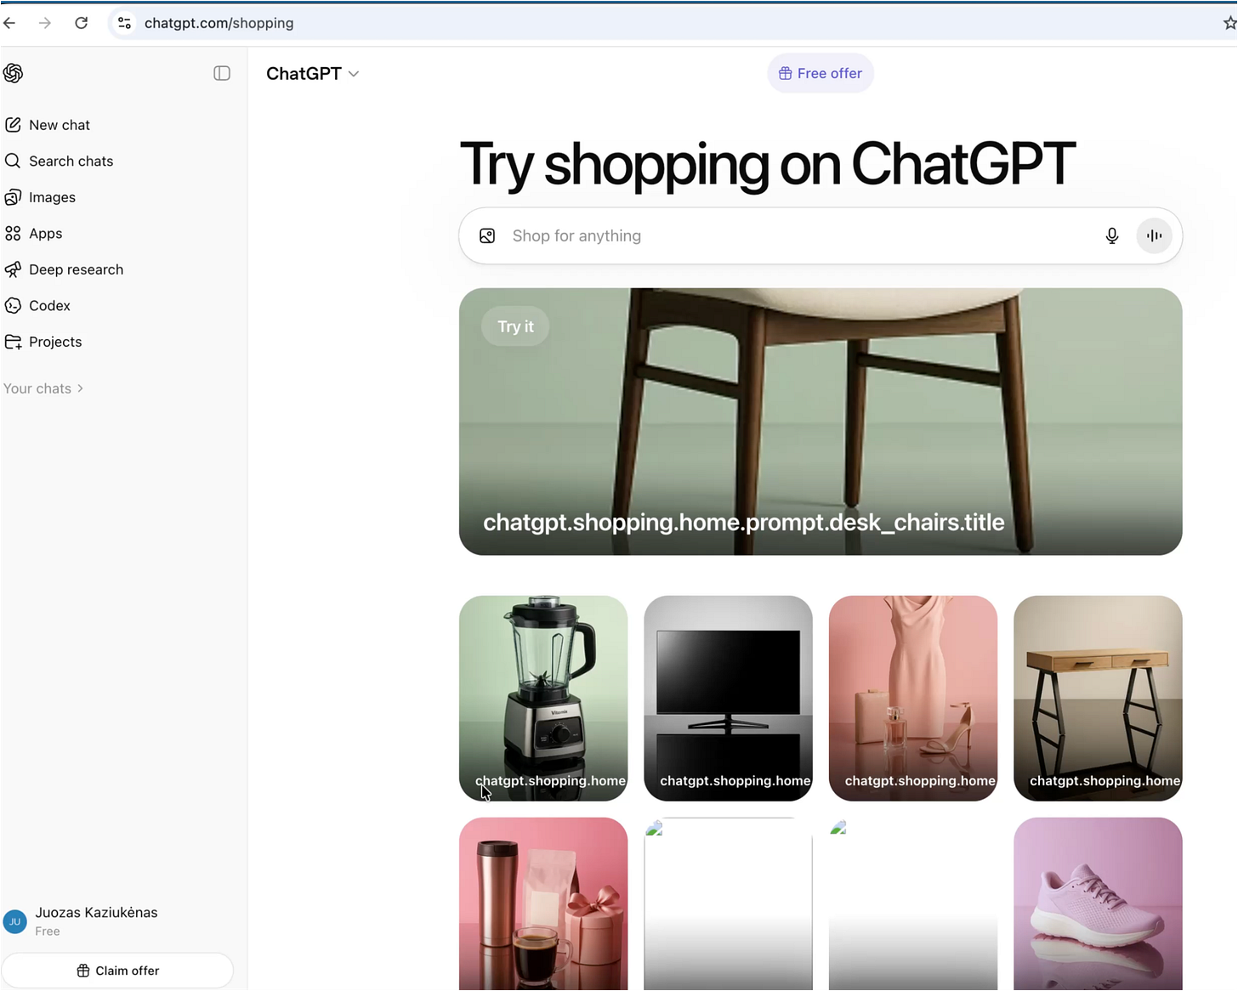The width and height of the screenshot is (1238, 991).
Task: Click the ChatGPT logo icon in sidebar
Action: coord(13,73)
